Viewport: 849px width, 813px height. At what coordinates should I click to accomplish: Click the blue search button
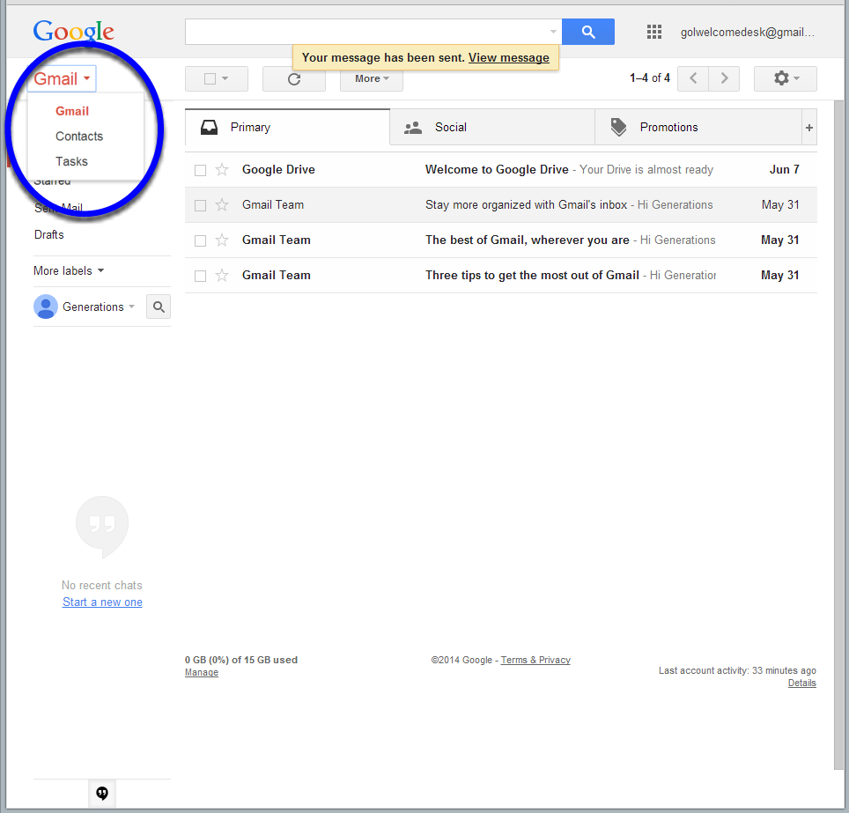coord(588,32)
